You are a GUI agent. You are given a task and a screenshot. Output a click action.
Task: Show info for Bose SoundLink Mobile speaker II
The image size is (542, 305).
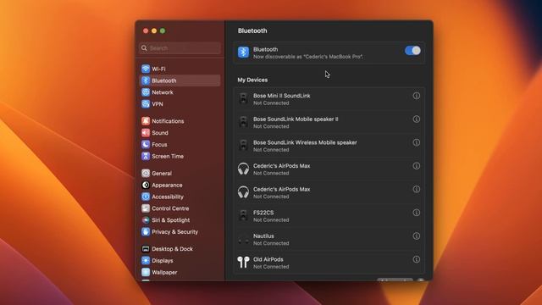417,119
